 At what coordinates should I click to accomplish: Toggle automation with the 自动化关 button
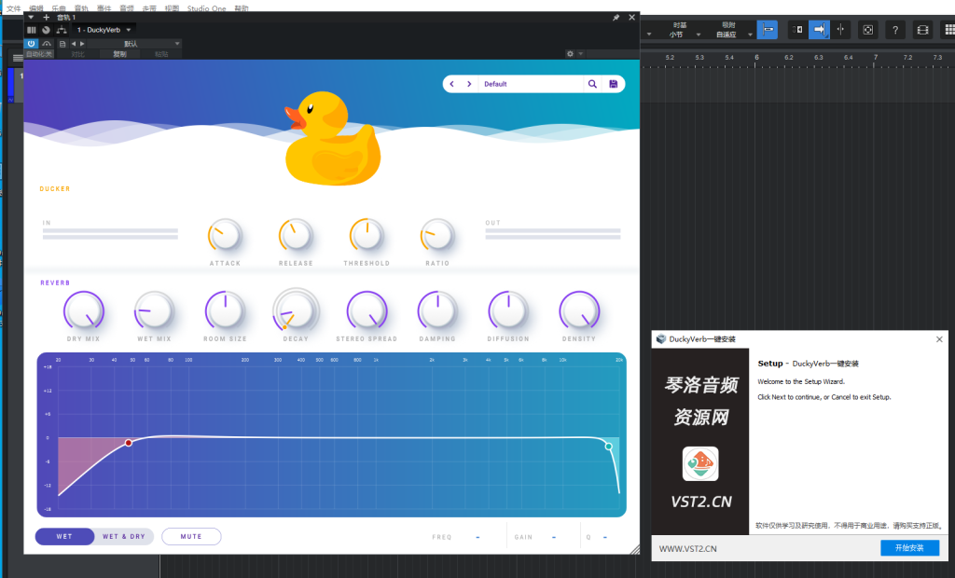coord(39,53)
